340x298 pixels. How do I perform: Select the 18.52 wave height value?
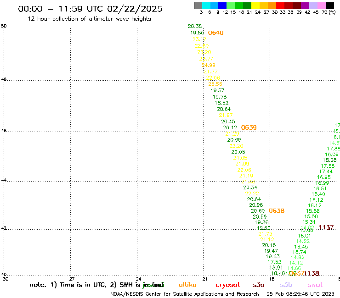pyautogui.click(x=221, y=103)
